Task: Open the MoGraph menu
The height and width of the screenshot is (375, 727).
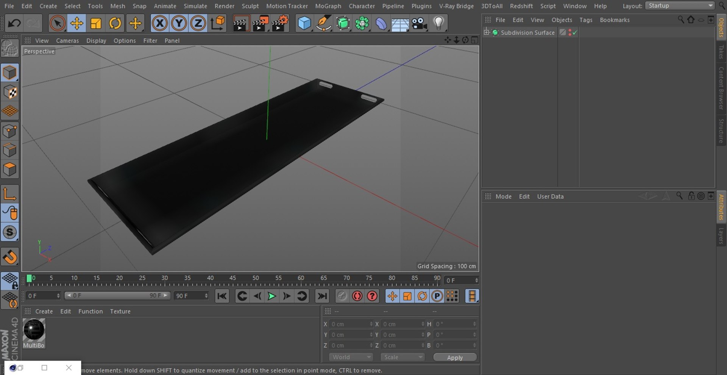Action: [x=328, y=6]
